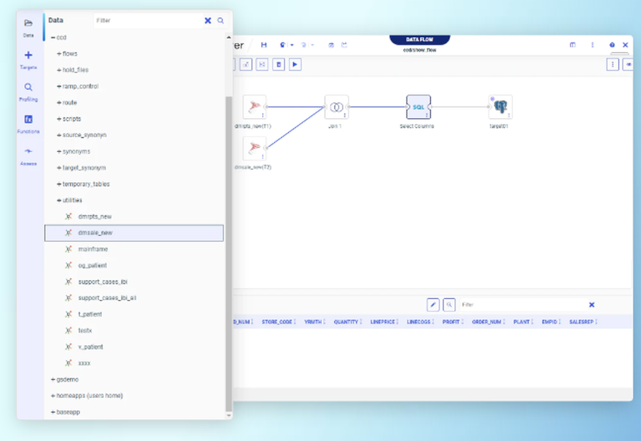Run the flow with the play button
641x441 pixels.
coord(295,64)
